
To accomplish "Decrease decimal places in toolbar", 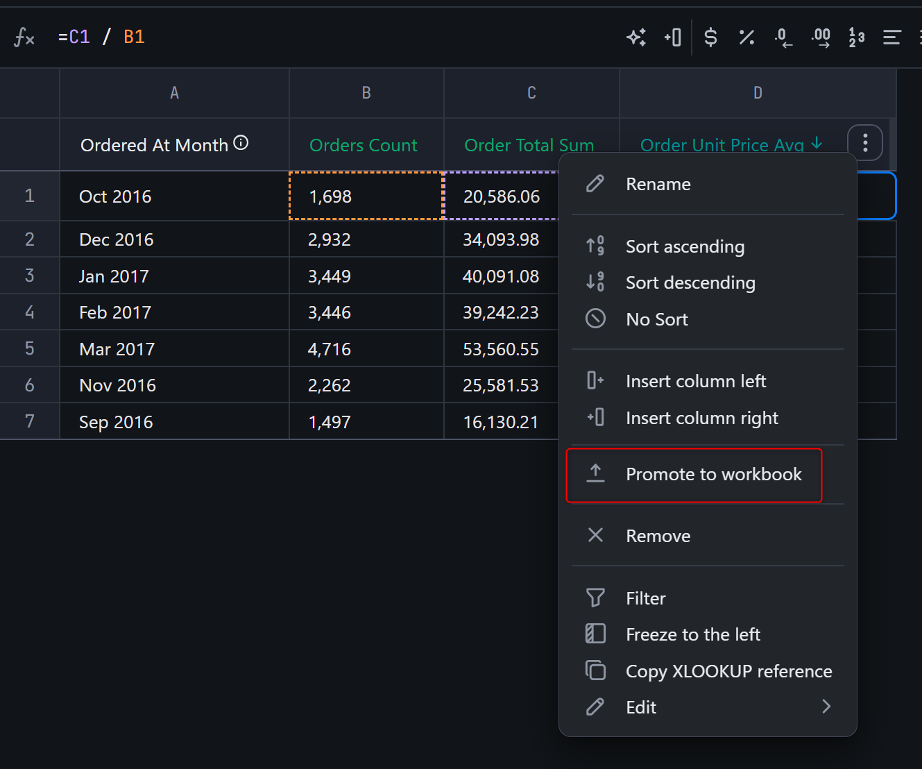I will pyautogui.click(x=783, y=37).
